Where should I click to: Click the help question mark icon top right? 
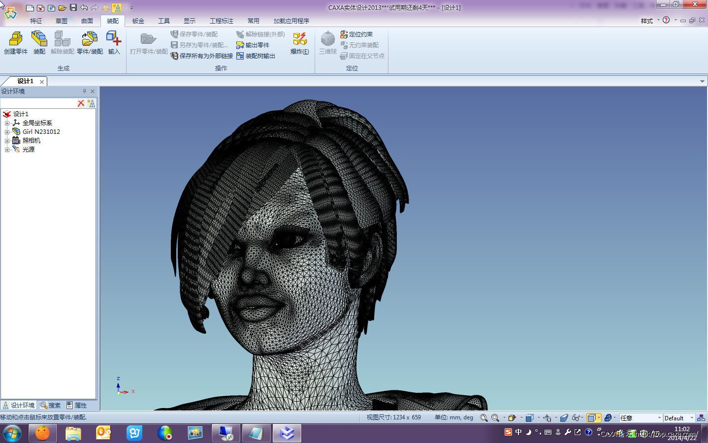(666, 20)
